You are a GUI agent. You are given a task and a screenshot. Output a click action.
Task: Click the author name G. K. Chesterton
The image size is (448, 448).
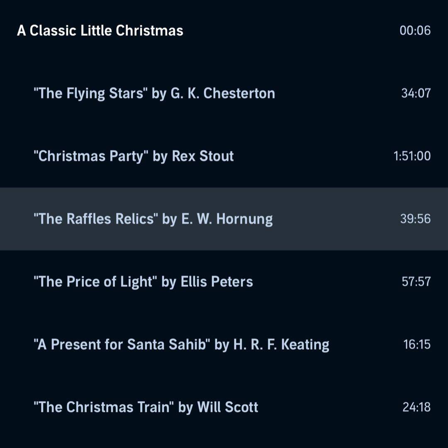[223, 93]
